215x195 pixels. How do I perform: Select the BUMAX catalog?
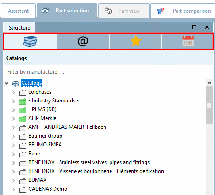click(x=38, y=180)
